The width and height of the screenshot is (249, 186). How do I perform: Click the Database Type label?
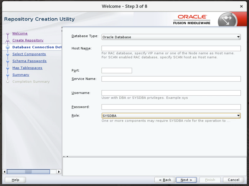tap(85, 36)
